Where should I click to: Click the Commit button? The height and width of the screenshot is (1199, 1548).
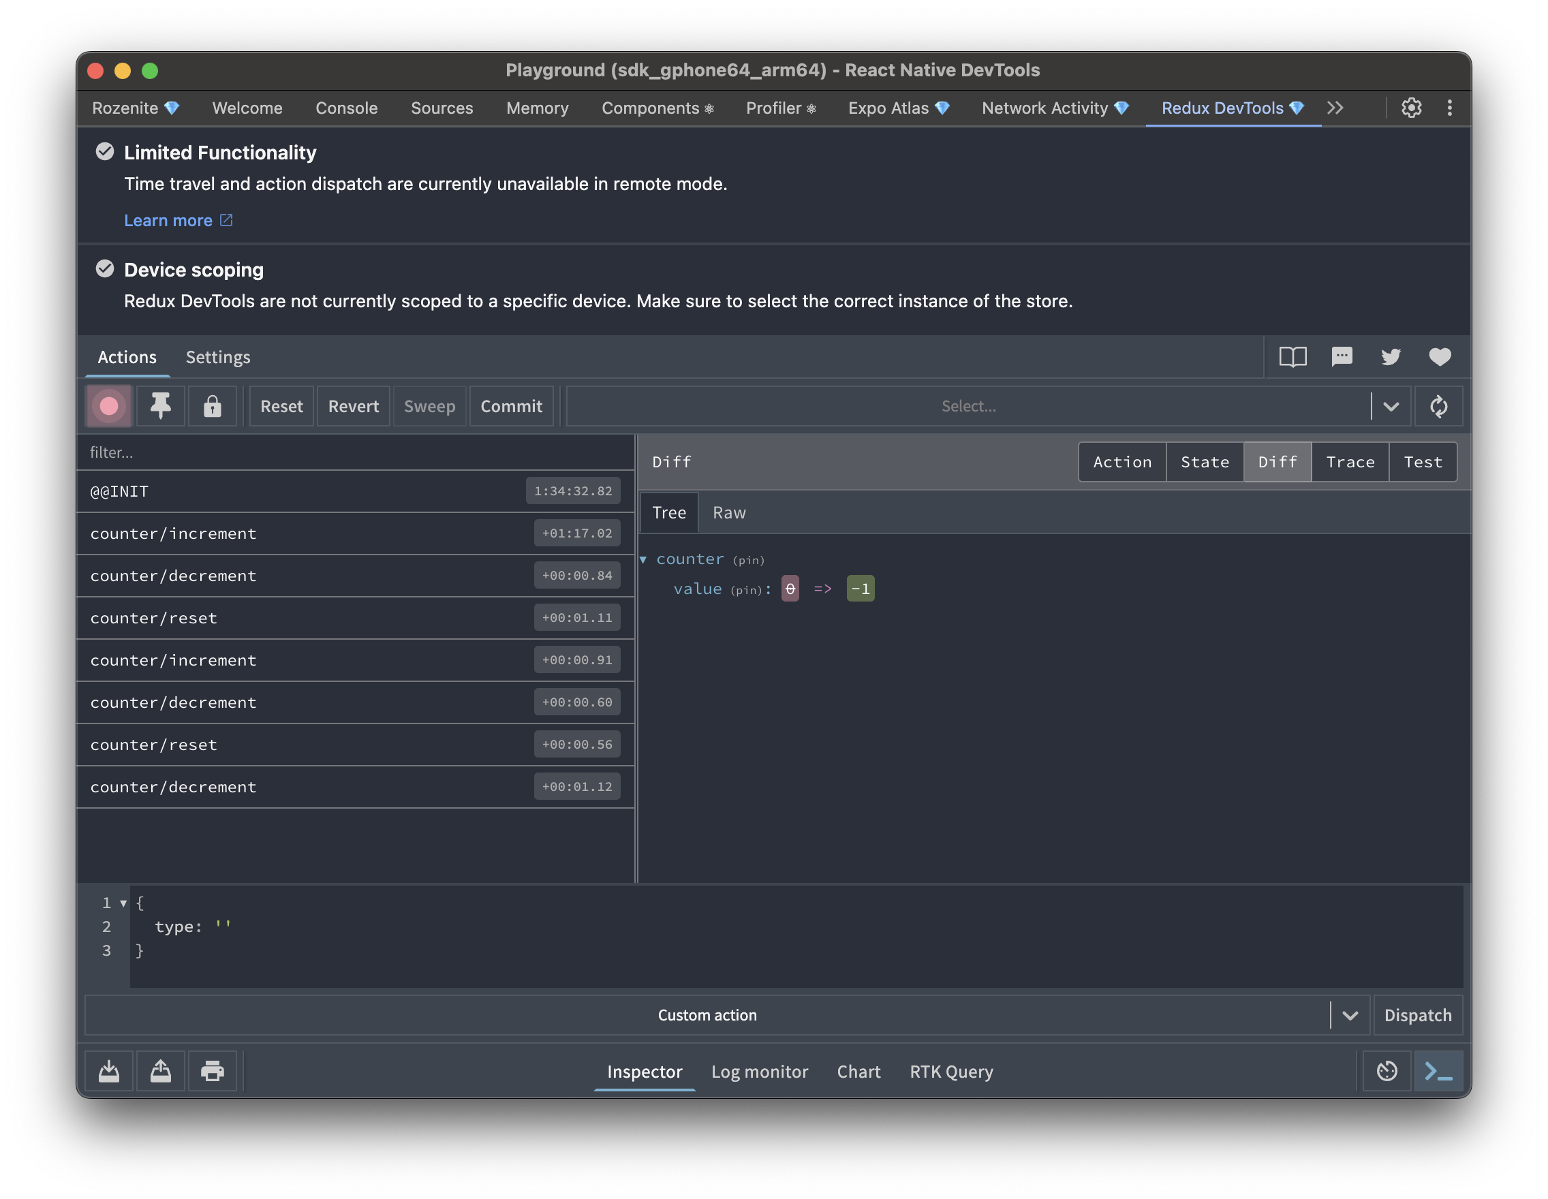tap(511, 406)
